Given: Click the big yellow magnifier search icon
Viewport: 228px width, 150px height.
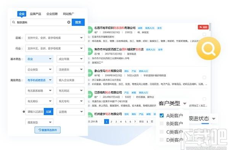Looking at the screenshot, I should [x=209, y=48].
